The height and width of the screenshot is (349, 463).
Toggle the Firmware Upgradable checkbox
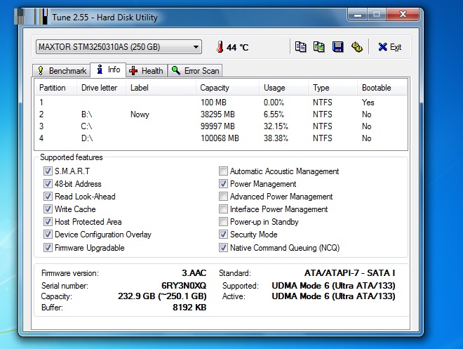48,248
